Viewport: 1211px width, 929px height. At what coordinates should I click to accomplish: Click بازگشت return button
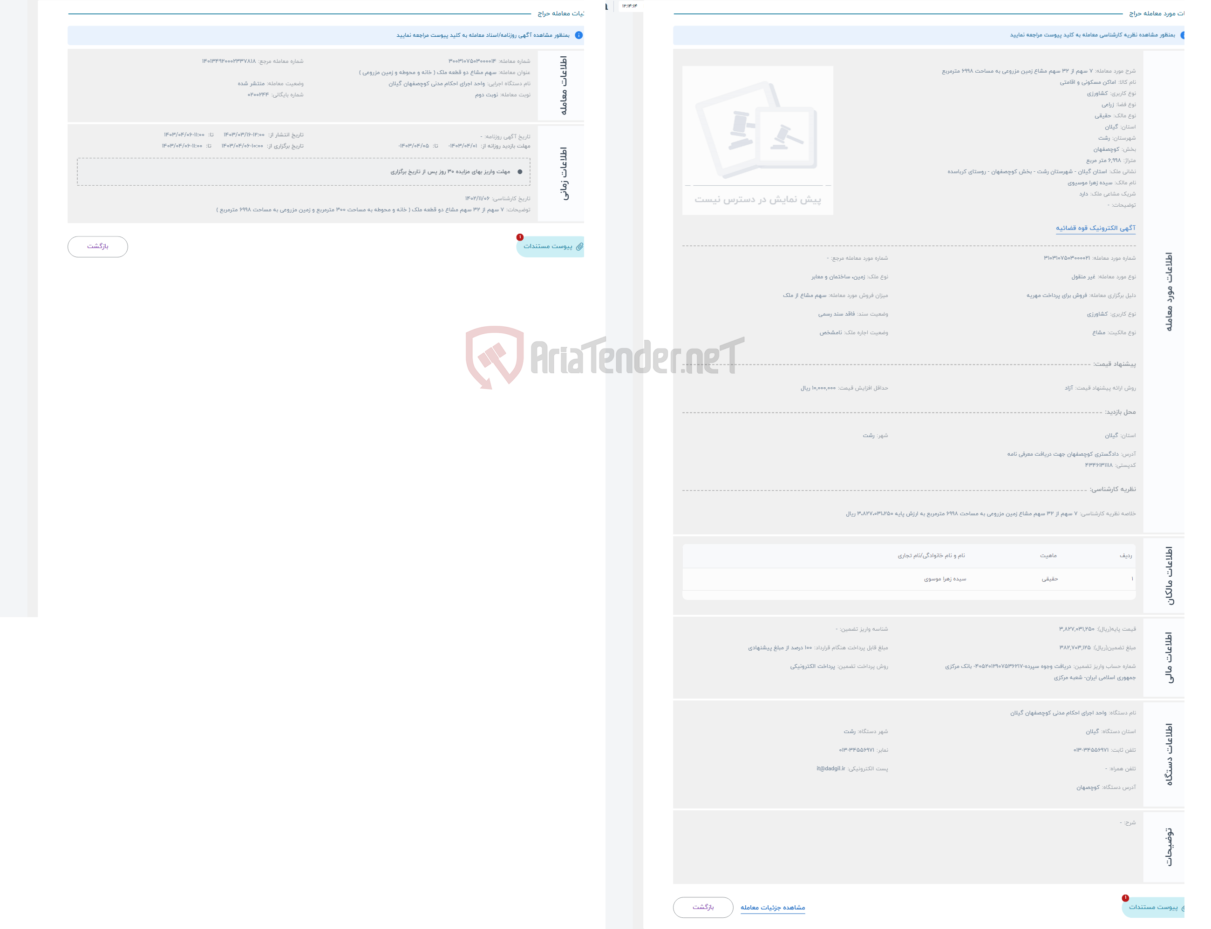click(x=98, y=245)
